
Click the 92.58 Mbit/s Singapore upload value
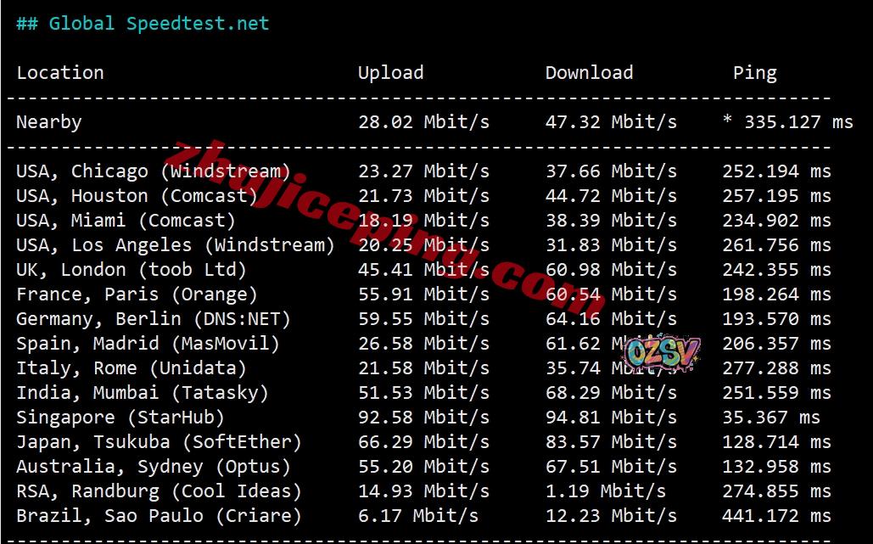pos(423,417)
